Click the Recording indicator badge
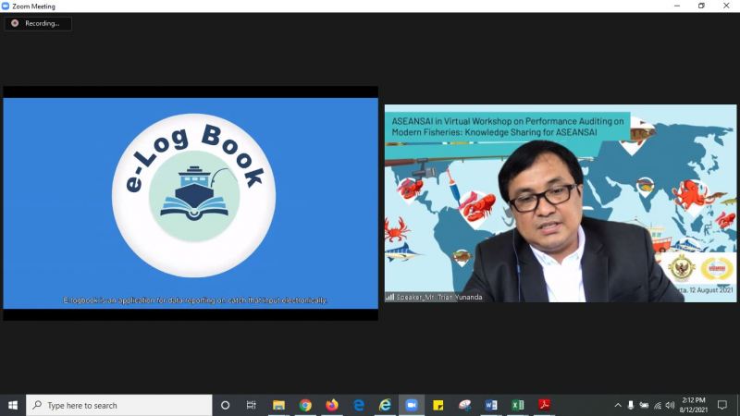Image resolution: width=740 pixels, height=416 pixels. coord(38,23)
